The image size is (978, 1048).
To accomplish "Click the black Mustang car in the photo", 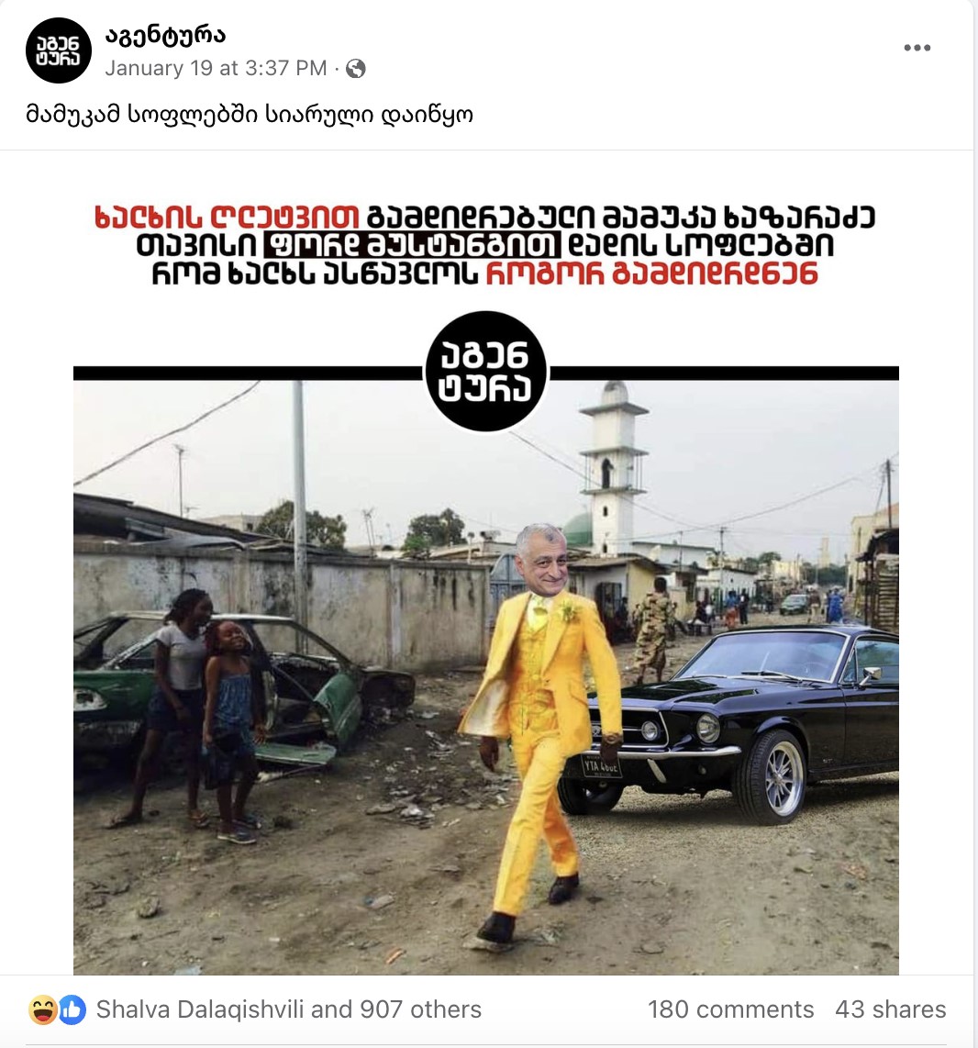I will (x=729, y=719).
